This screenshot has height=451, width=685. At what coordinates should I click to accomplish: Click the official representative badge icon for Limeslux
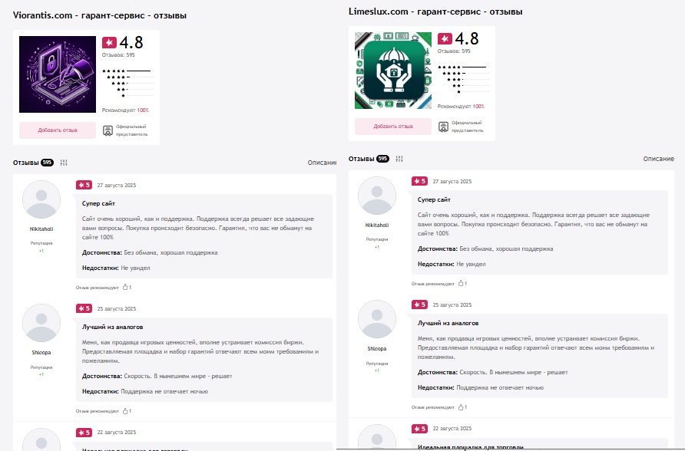coord(443,127)
